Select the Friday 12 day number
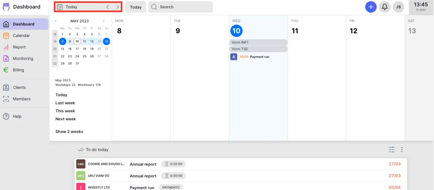The width and height of the screenshot is (434, 190). [x=353, y=31]
